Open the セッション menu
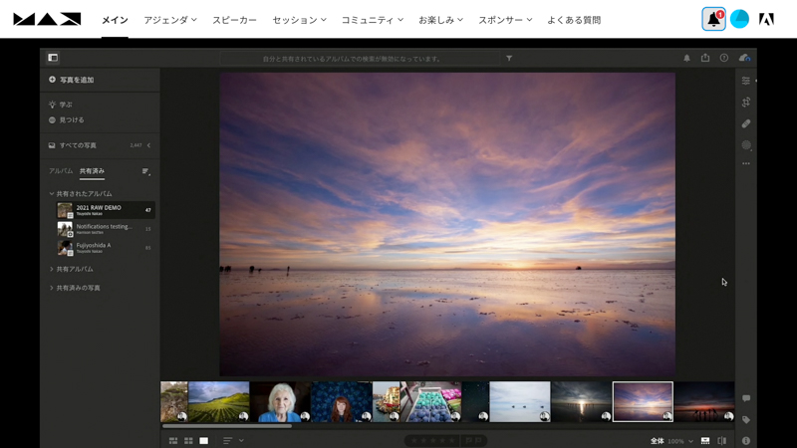The height and width of the screenshot is (448, 797). coord(300,20)
